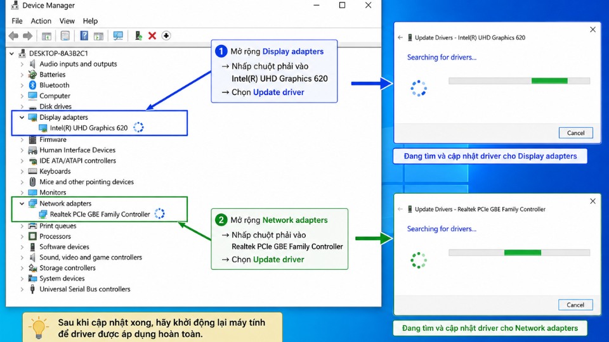The width and height of the screenshot is (609, 342).
Task: Open the Action menu
Action: click(41, 21)
